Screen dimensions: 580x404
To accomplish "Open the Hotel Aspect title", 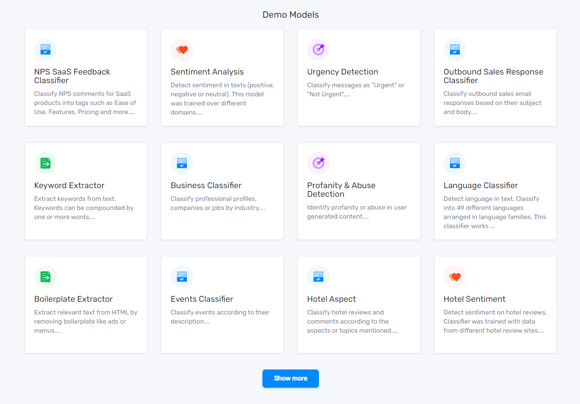I will coord(332,299).
